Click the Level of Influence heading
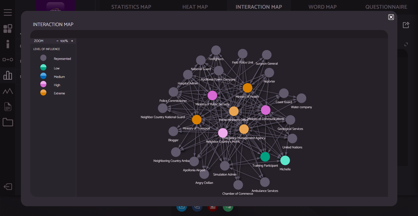 pyautogui.click(x=47, y=49)
